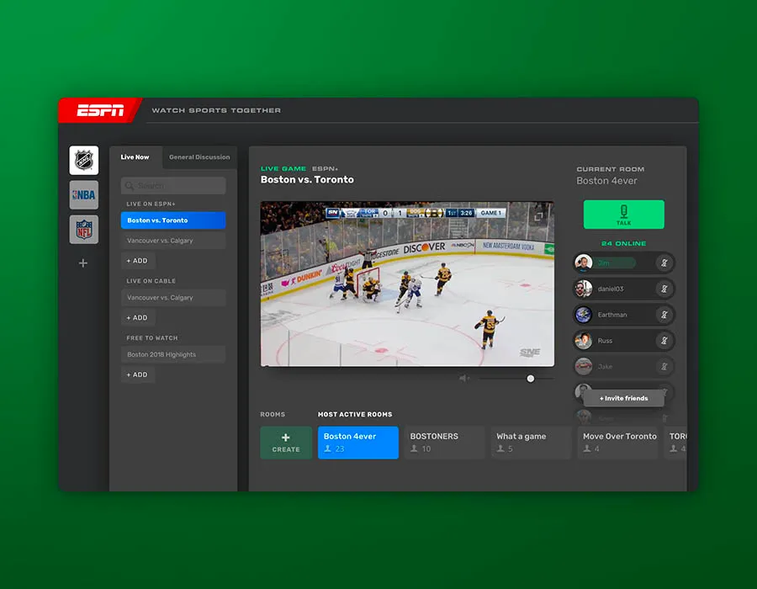Toggle mute for daniel03
757x589 pixels.
tap(664, 289)
